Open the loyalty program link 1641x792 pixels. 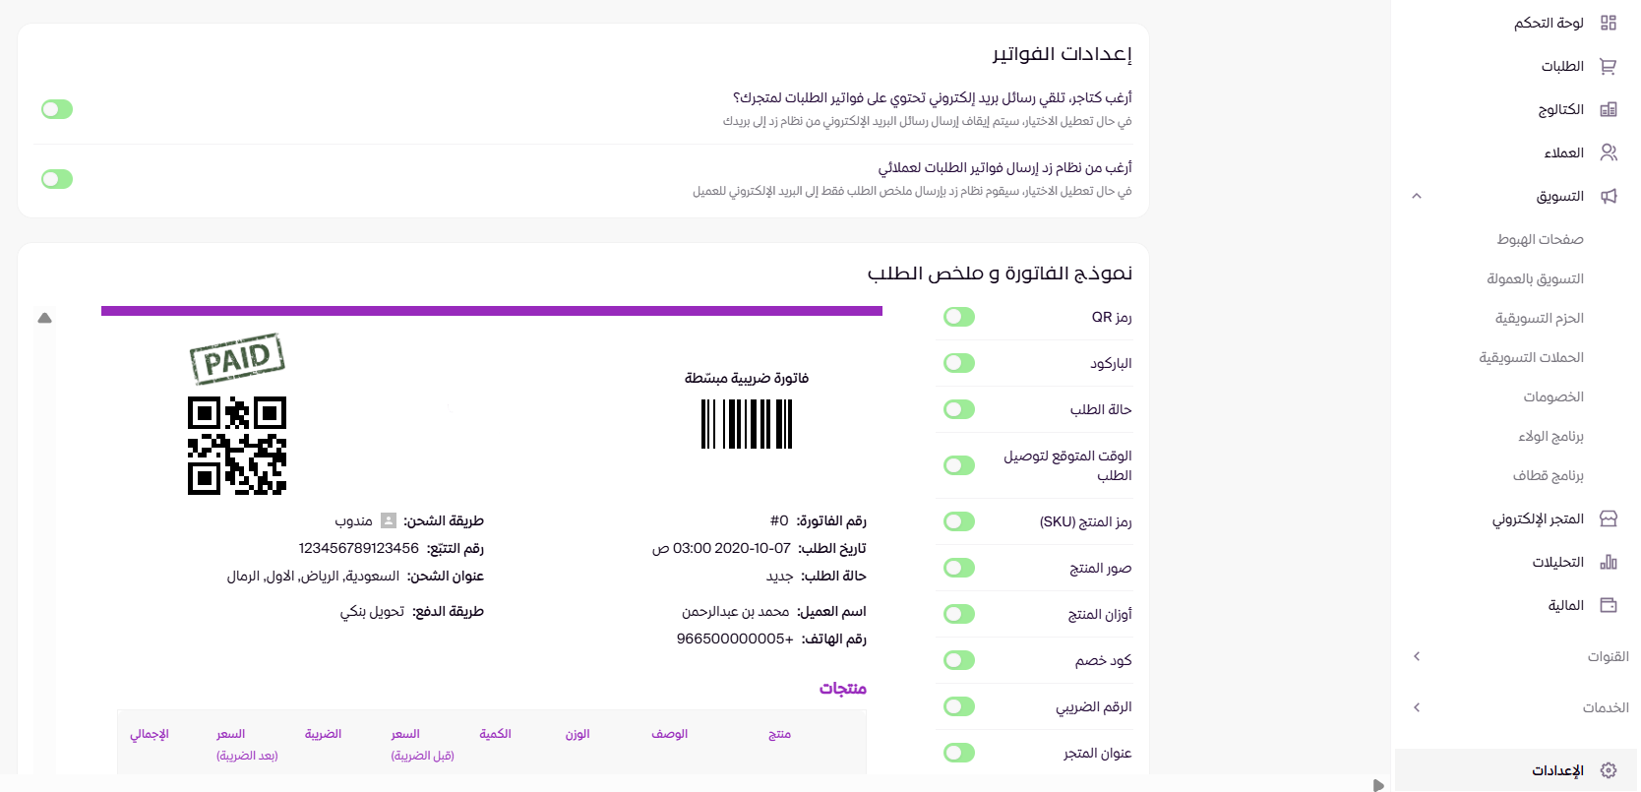1550,436
